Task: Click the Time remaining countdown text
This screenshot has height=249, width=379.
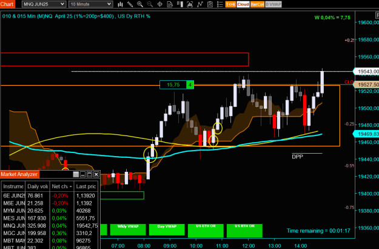Action: tap(318, 231)
